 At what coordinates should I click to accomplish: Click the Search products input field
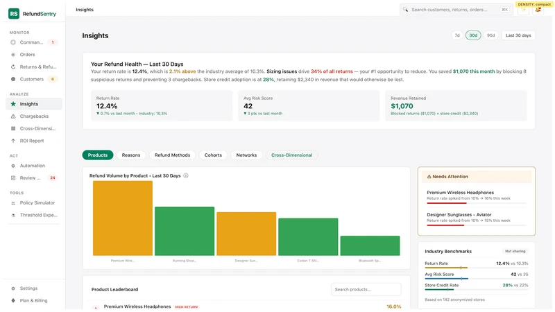click(x=366, y=289)
